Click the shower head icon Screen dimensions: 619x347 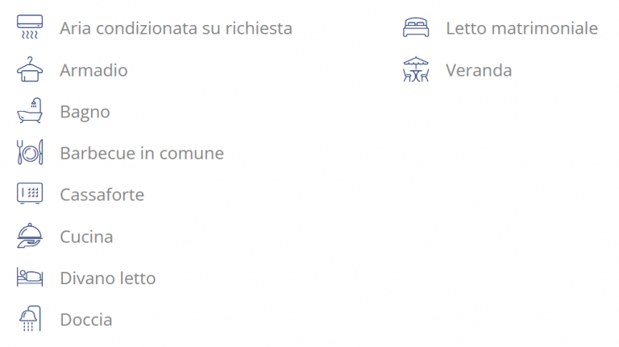30,320
